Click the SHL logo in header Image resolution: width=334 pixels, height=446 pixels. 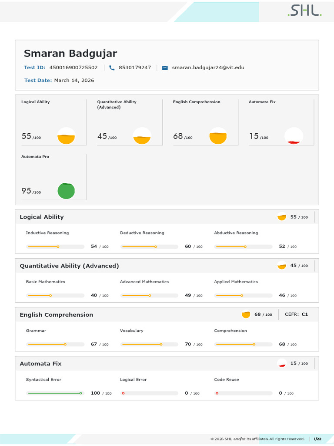click(x=304, y=10)
